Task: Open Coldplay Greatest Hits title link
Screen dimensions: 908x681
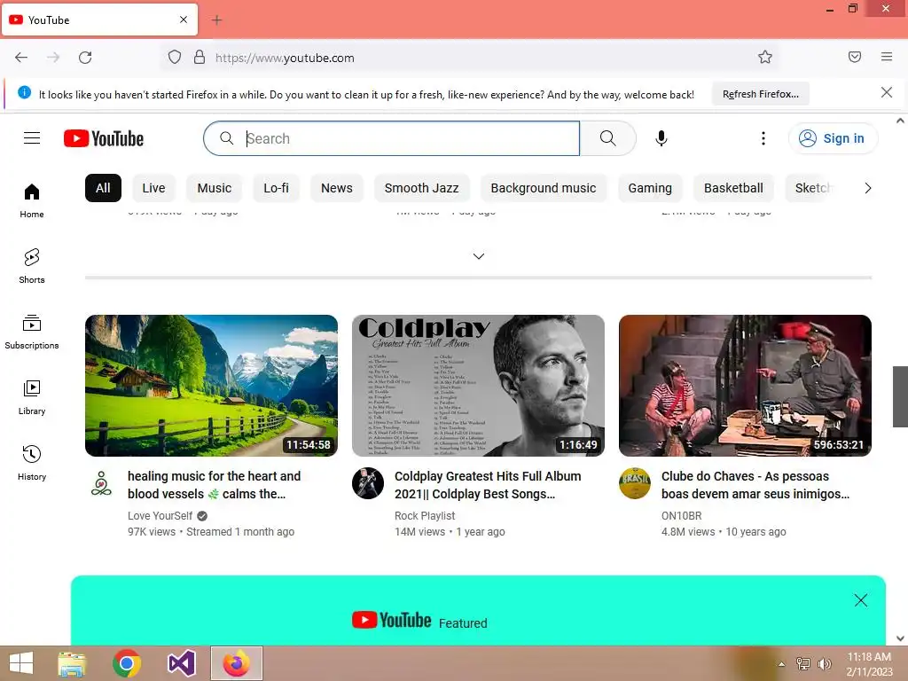Action: coord(488,485)
